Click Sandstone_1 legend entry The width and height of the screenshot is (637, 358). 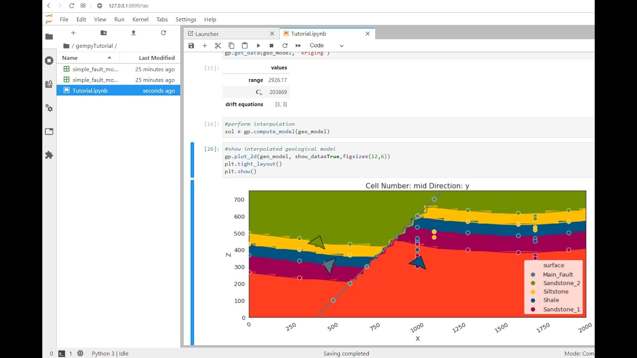(555, 309)
